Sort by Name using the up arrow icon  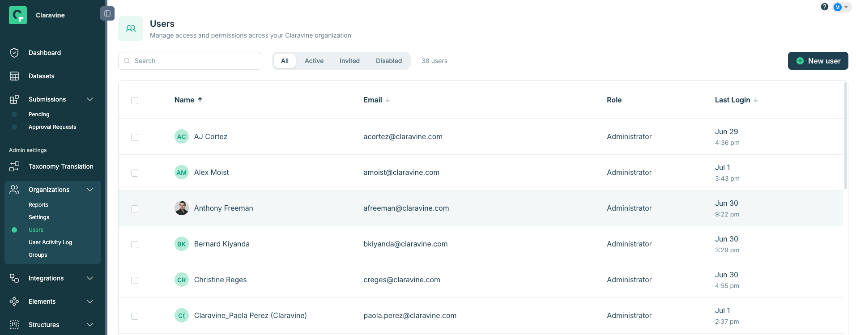[x=200, y=100]
